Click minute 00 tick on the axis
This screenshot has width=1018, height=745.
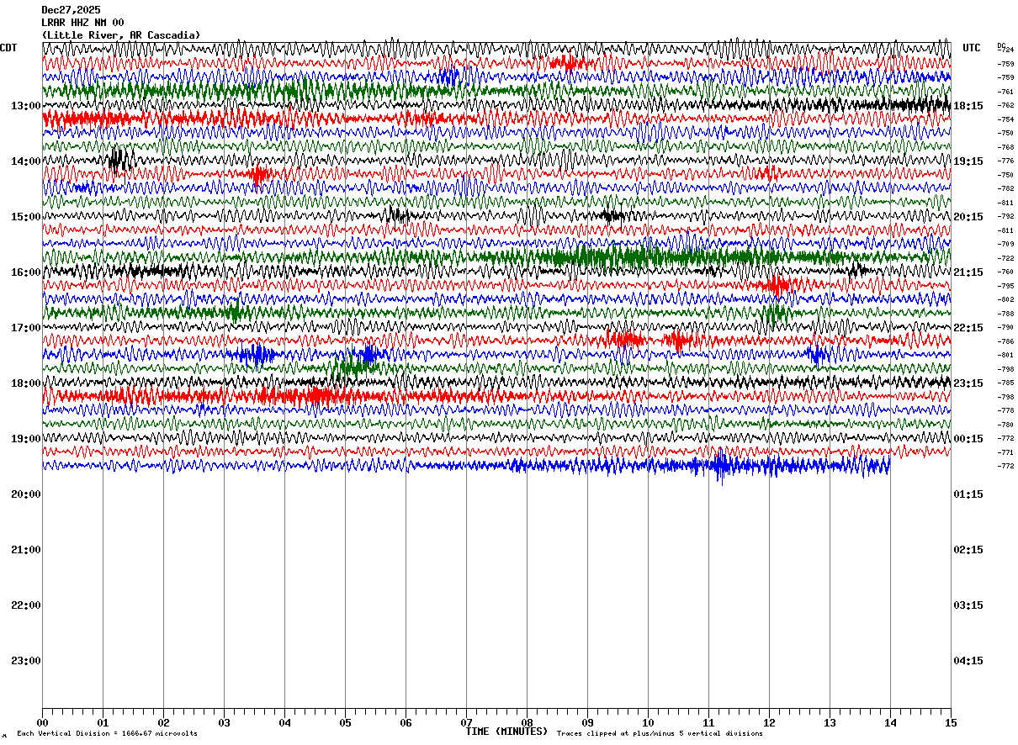(42, 722)
